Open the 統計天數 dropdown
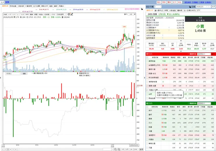 (158, 7)
